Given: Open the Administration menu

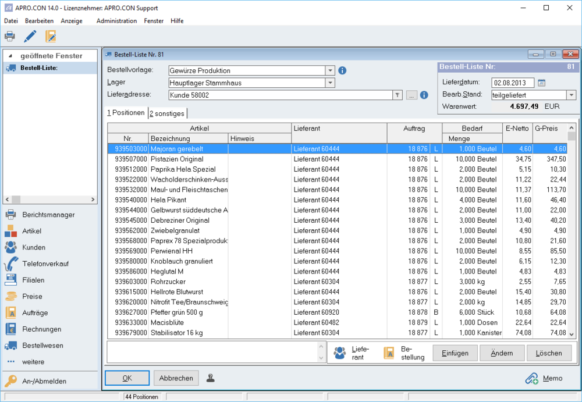Looking at the screenshot, I should (116, 21).
